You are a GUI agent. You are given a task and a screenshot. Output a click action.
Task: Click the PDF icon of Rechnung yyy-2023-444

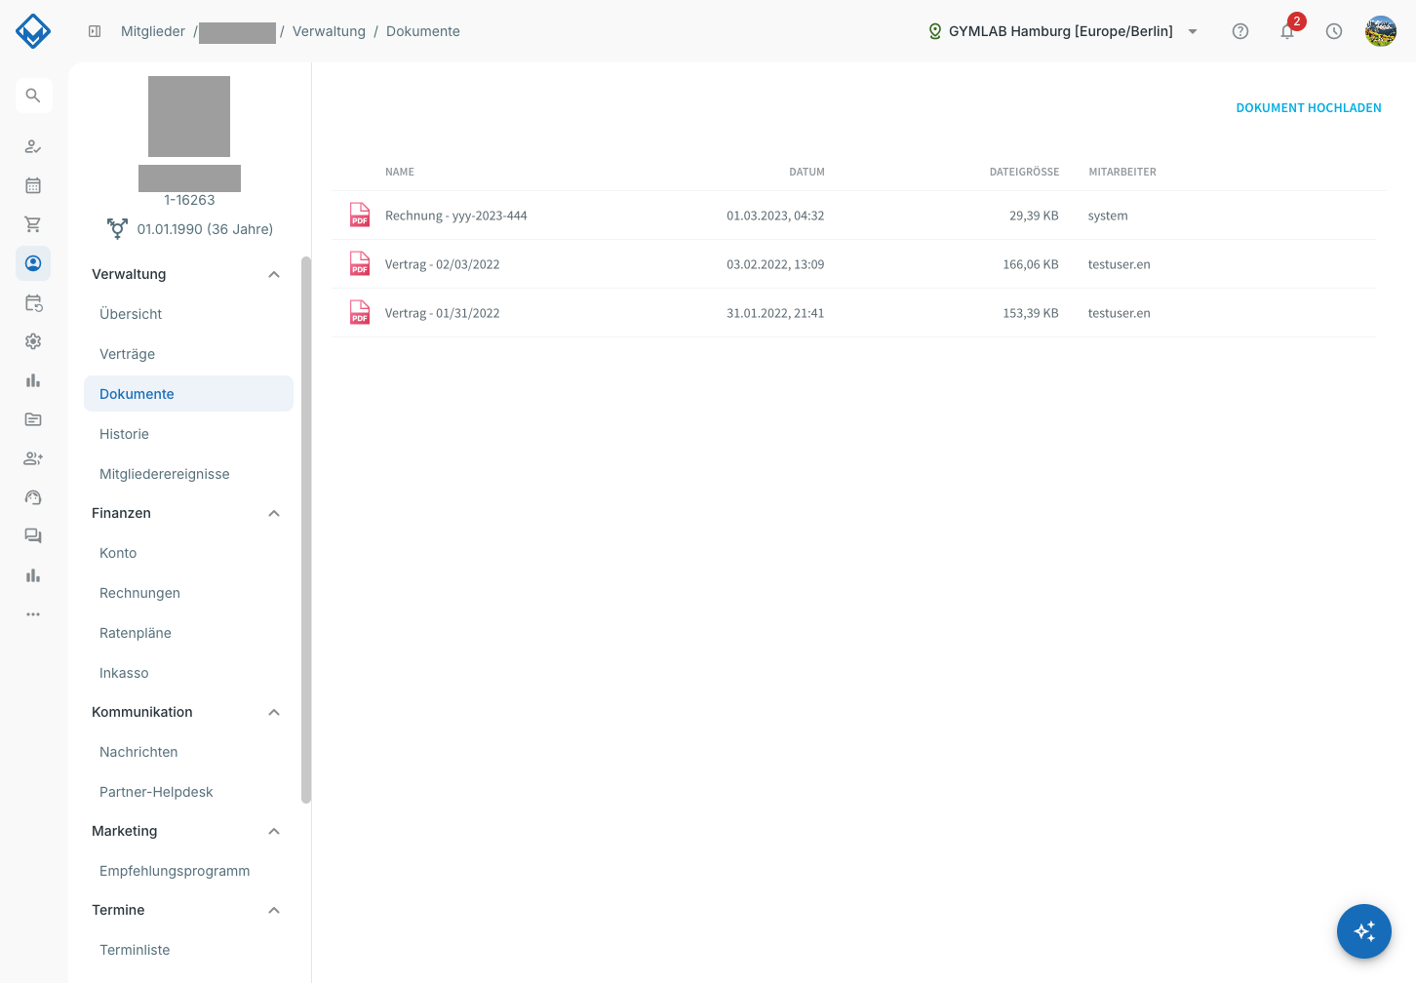point(360,215)
